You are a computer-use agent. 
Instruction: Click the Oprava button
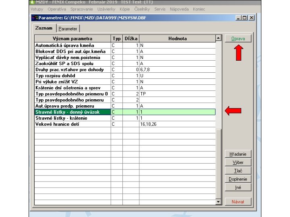click(238, 39)
